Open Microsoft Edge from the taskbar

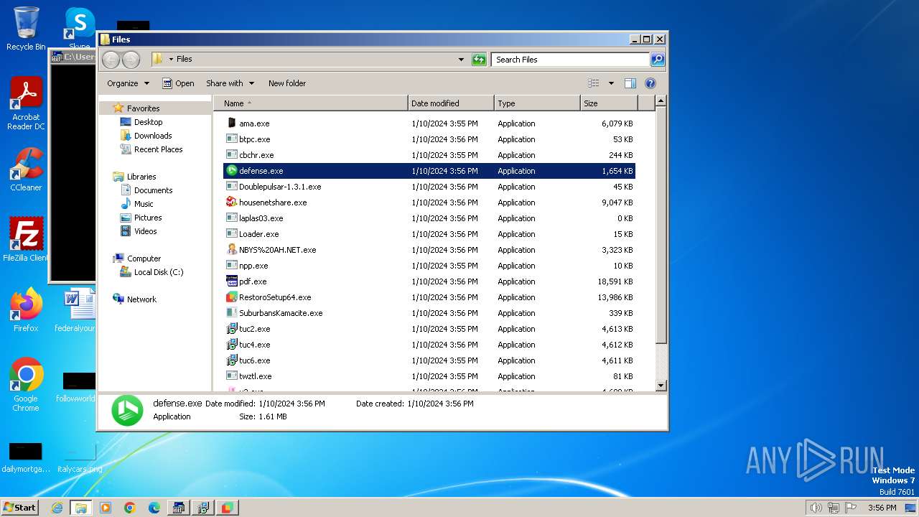pos(154,508)
